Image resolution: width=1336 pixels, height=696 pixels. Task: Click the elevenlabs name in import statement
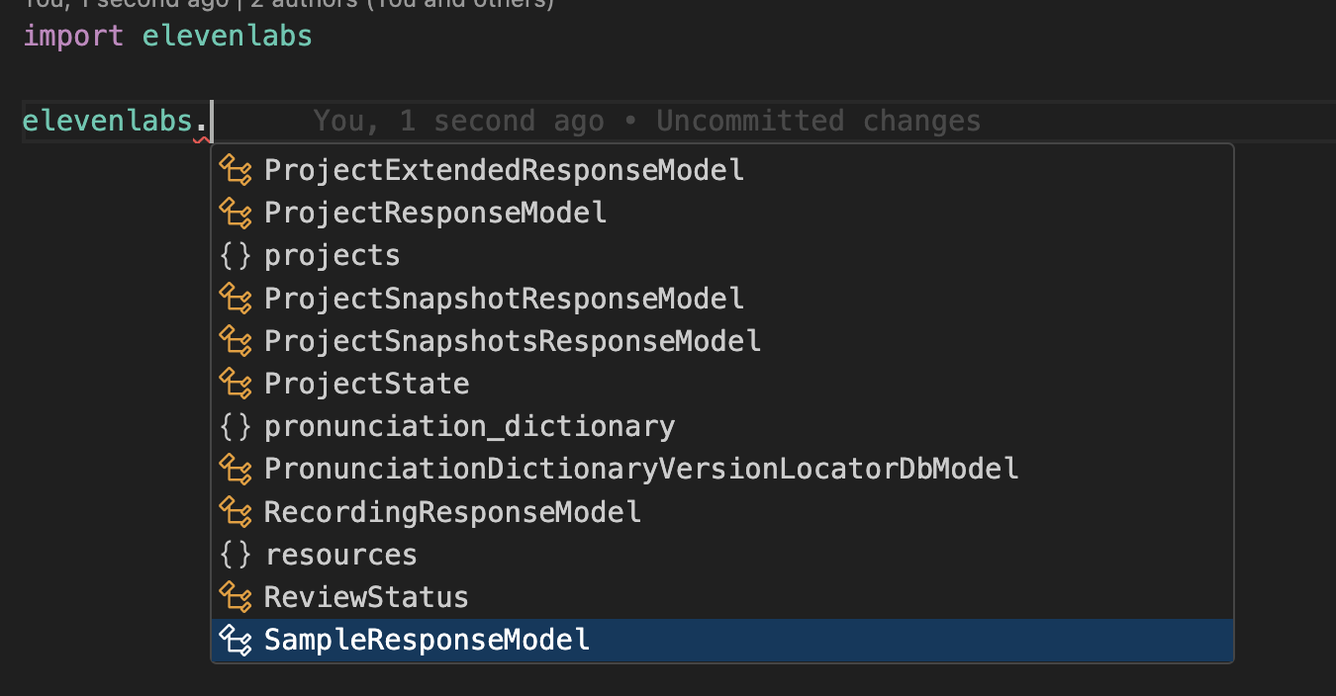(x=228, y=37)
